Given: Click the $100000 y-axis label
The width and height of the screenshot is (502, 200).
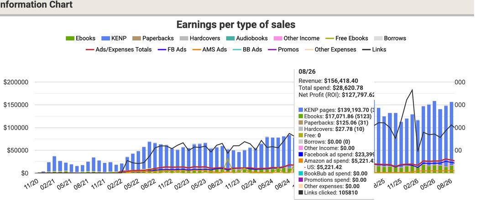Looking at the screenshot, I should (x=16, y=128).
